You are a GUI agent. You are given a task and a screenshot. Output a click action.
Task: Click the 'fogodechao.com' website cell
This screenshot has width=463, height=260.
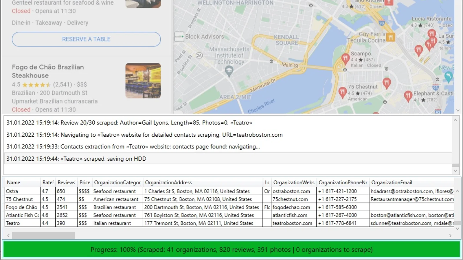point(294,207)
